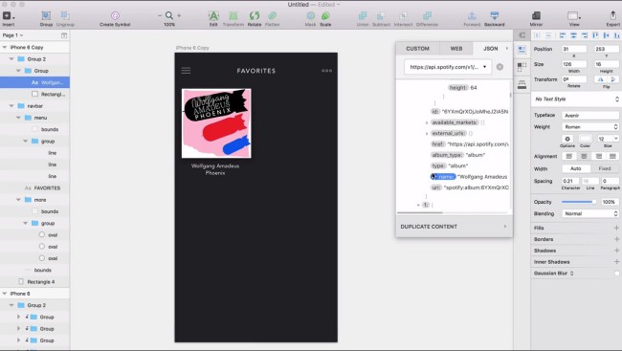Select Fixed text width option
Viewport: 622px width, 351px height.
click(x=605, y=168)
